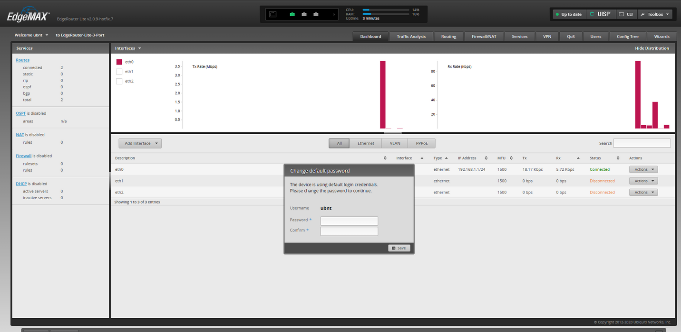Open Actions dropdown for eth0 row
The height and width of the screenshot is (332, 681).
[643, 169]
